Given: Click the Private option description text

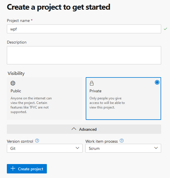Looking at the screenshot, I should tap(107, 103).
